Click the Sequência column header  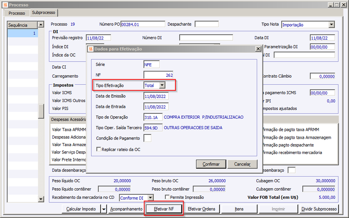[23, 25]
